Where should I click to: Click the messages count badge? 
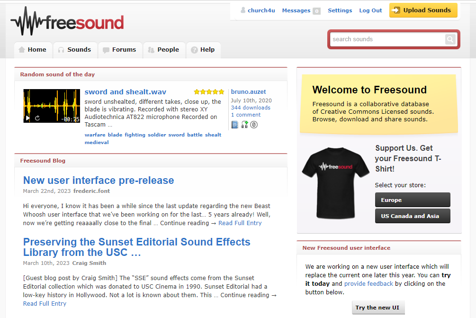[x=317, y=11]
